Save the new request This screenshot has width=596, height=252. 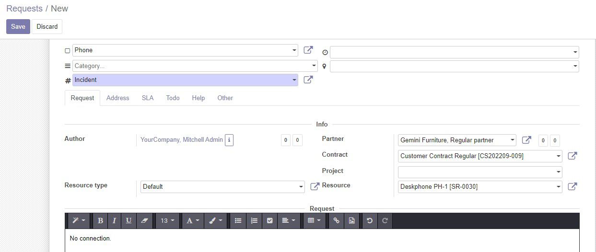(x=18, y=26)
